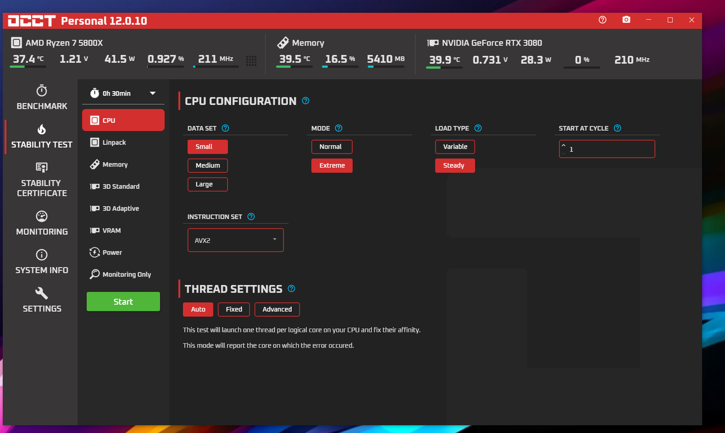Select Fixed thread setting
The height and width of the screenshot is (433, 725).
click(x=234, y=309)
